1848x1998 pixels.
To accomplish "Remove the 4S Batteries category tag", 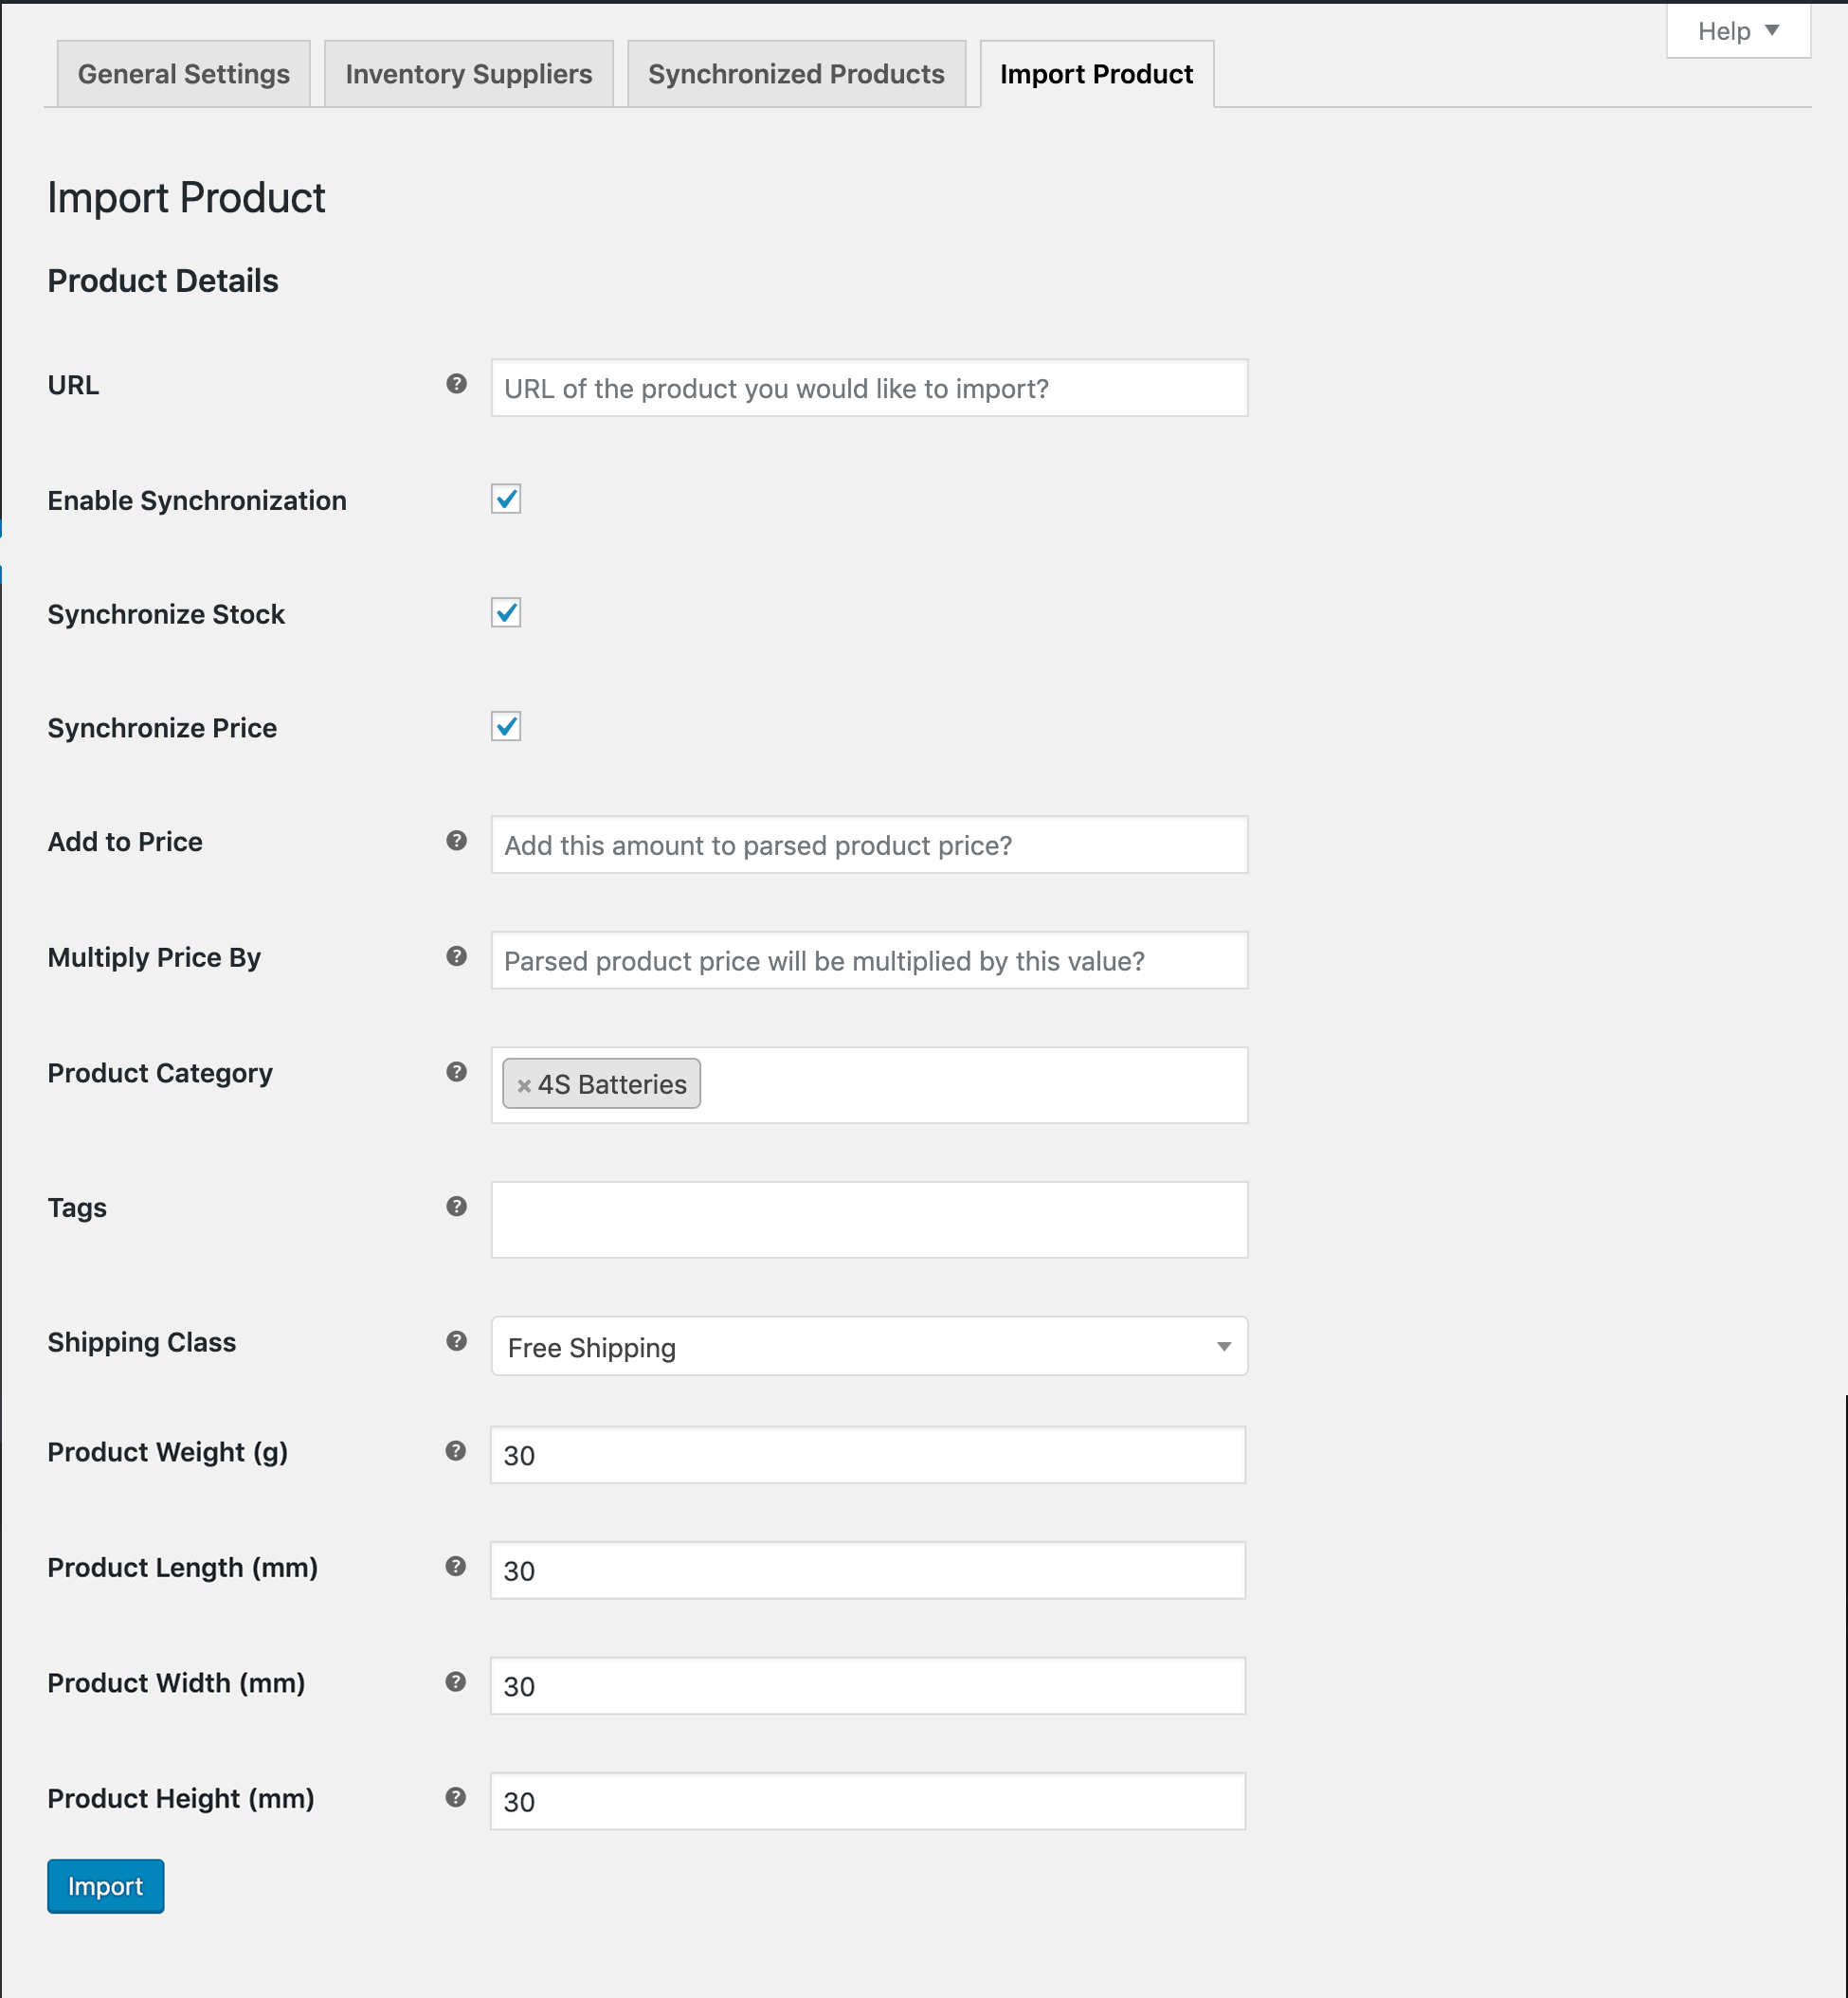I will 523,1086.
